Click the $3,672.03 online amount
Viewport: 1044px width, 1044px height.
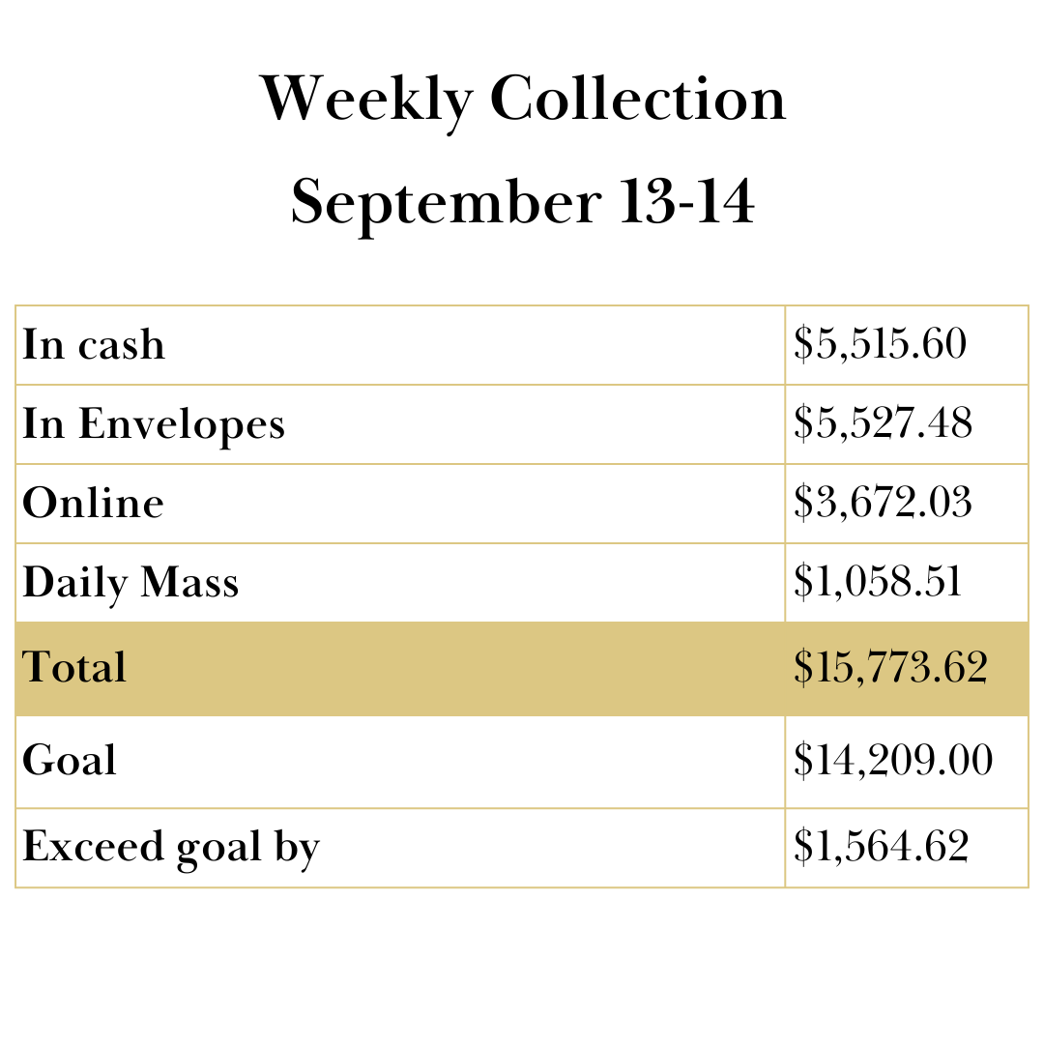click(883, 505)
